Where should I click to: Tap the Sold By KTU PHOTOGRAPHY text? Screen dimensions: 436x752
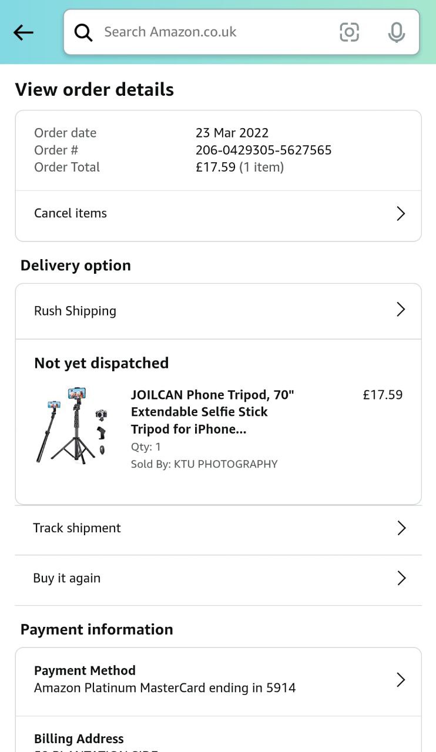tap(204, 464)
